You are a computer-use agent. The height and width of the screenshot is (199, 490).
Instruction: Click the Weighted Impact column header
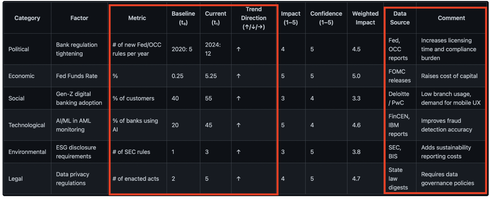365,18
